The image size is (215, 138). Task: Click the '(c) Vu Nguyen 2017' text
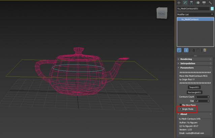(x=189, y=126)
